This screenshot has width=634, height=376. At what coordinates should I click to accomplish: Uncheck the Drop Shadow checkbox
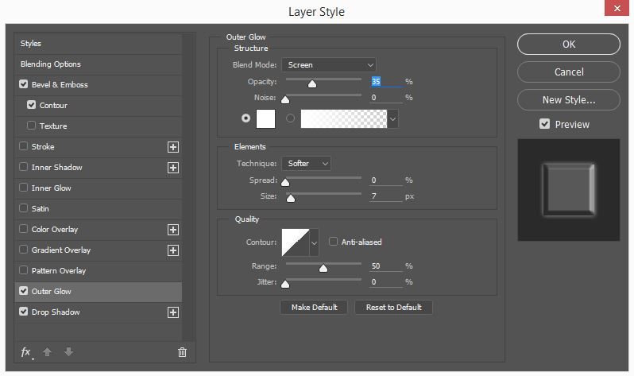(24, 312)
